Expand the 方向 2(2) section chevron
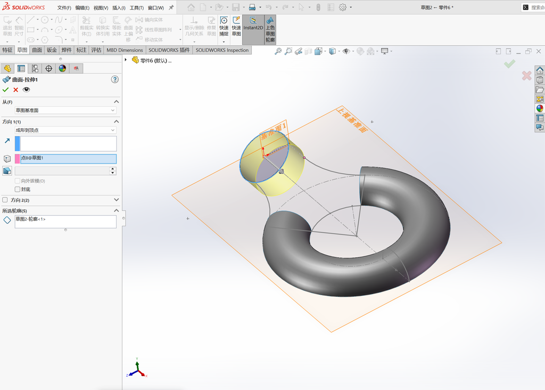This screenshot has width=545, height=390. [x=117, y=200]
